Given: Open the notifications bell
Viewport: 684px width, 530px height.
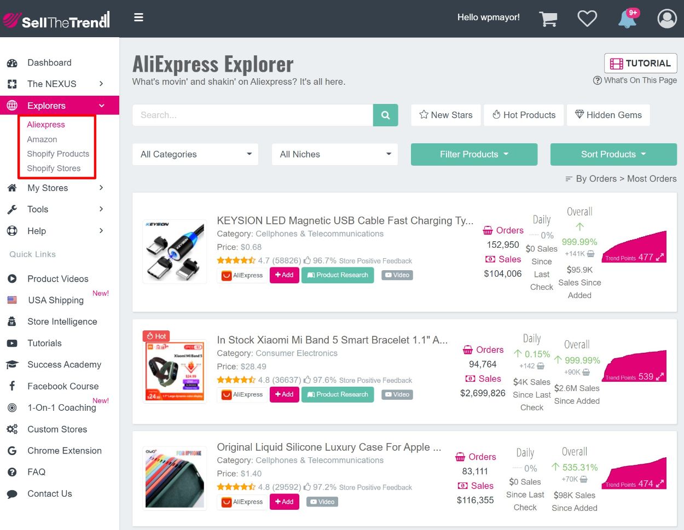Looking at the screenshot, I should (628, 18).
